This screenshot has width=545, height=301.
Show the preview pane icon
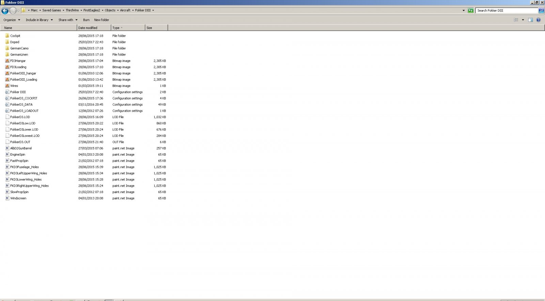point(530,20)
